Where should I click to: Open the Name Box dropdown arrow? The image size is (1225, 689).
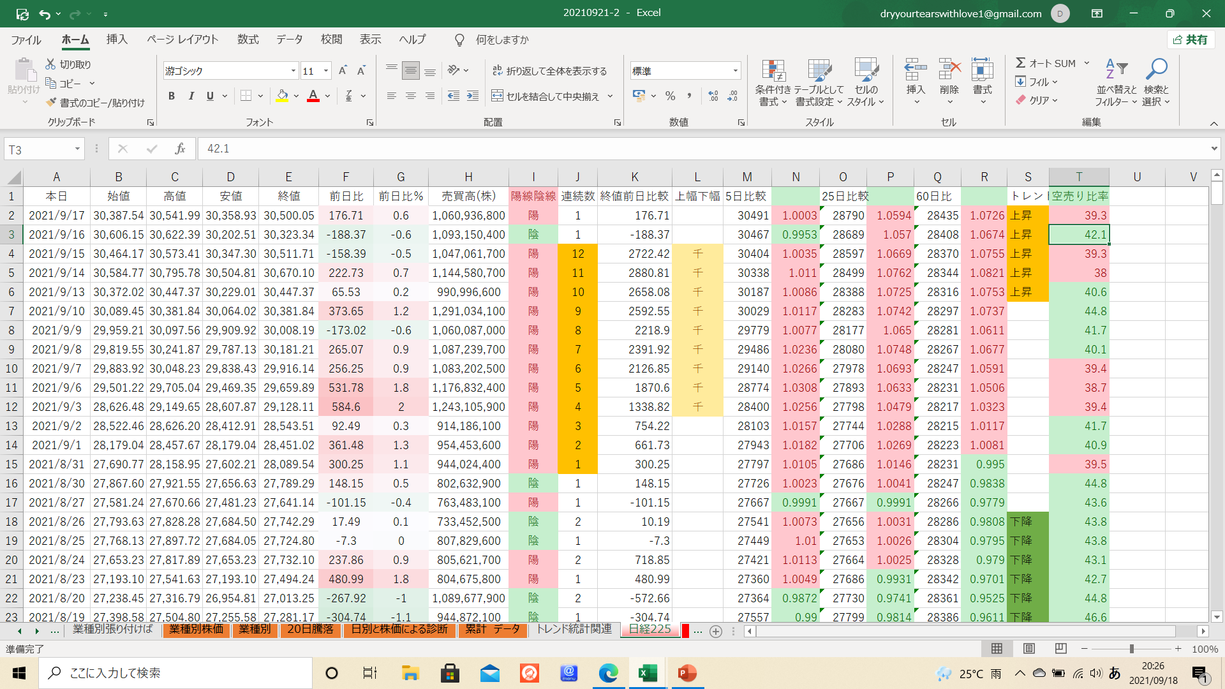[x=77, y=149]
